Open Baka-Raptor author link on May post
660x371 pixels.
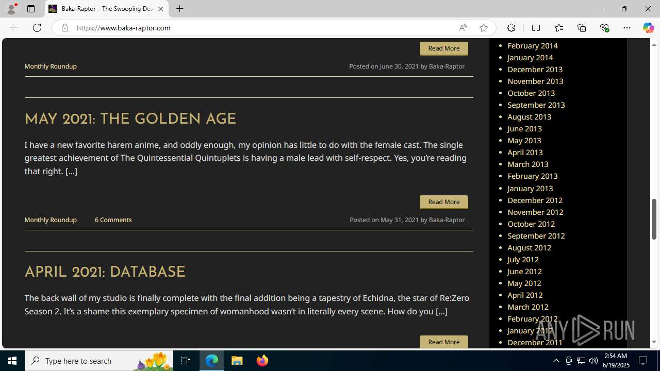(447, 220)
